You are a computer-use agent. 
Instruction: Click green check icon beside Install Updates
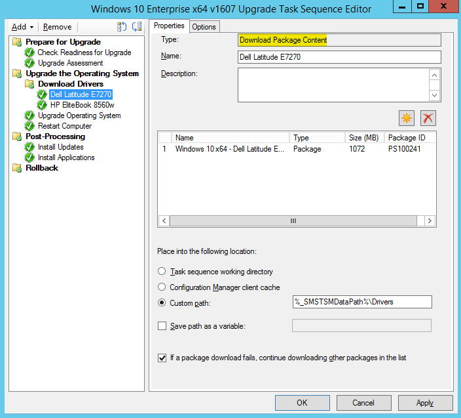(29, 147)
